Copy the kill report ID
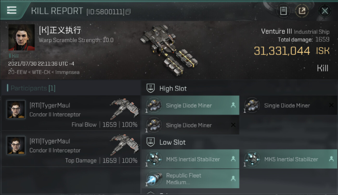The image size is (338, 195). point(128,12)
